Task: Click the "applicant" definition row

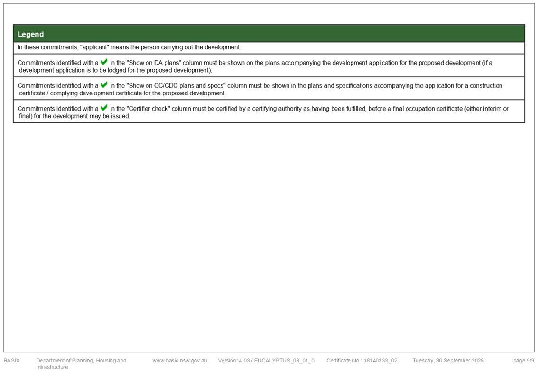Action: coord(269,48)
